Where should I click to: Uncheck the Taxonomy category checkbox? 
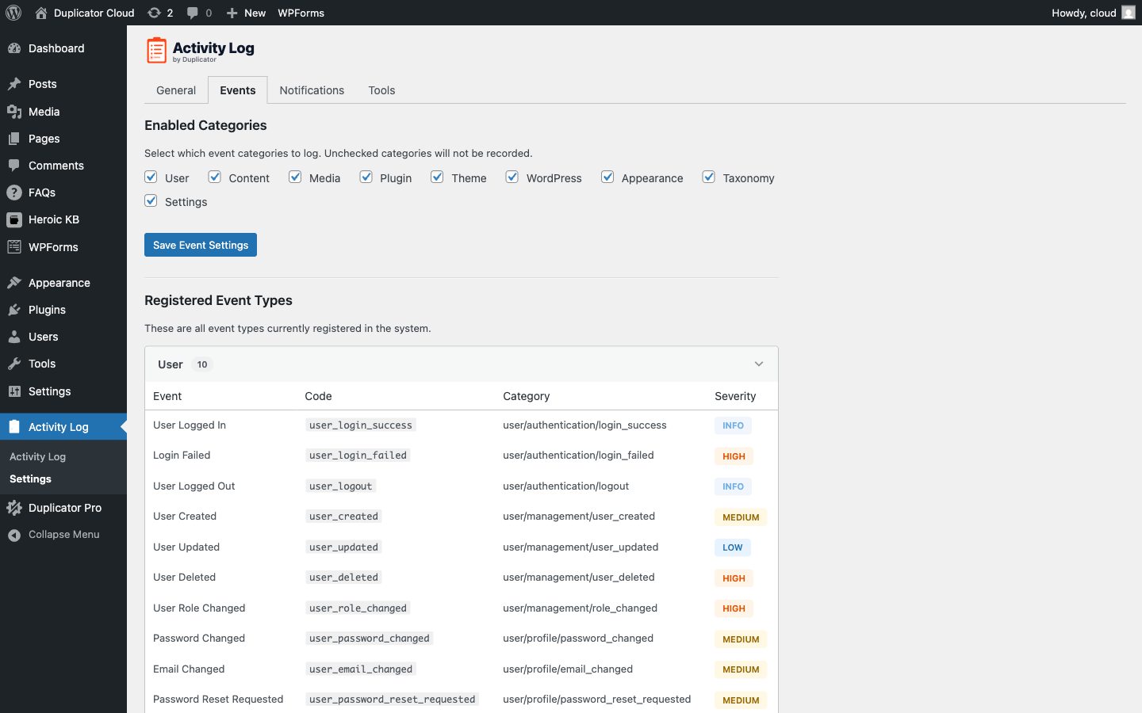(x=708, y=177)
